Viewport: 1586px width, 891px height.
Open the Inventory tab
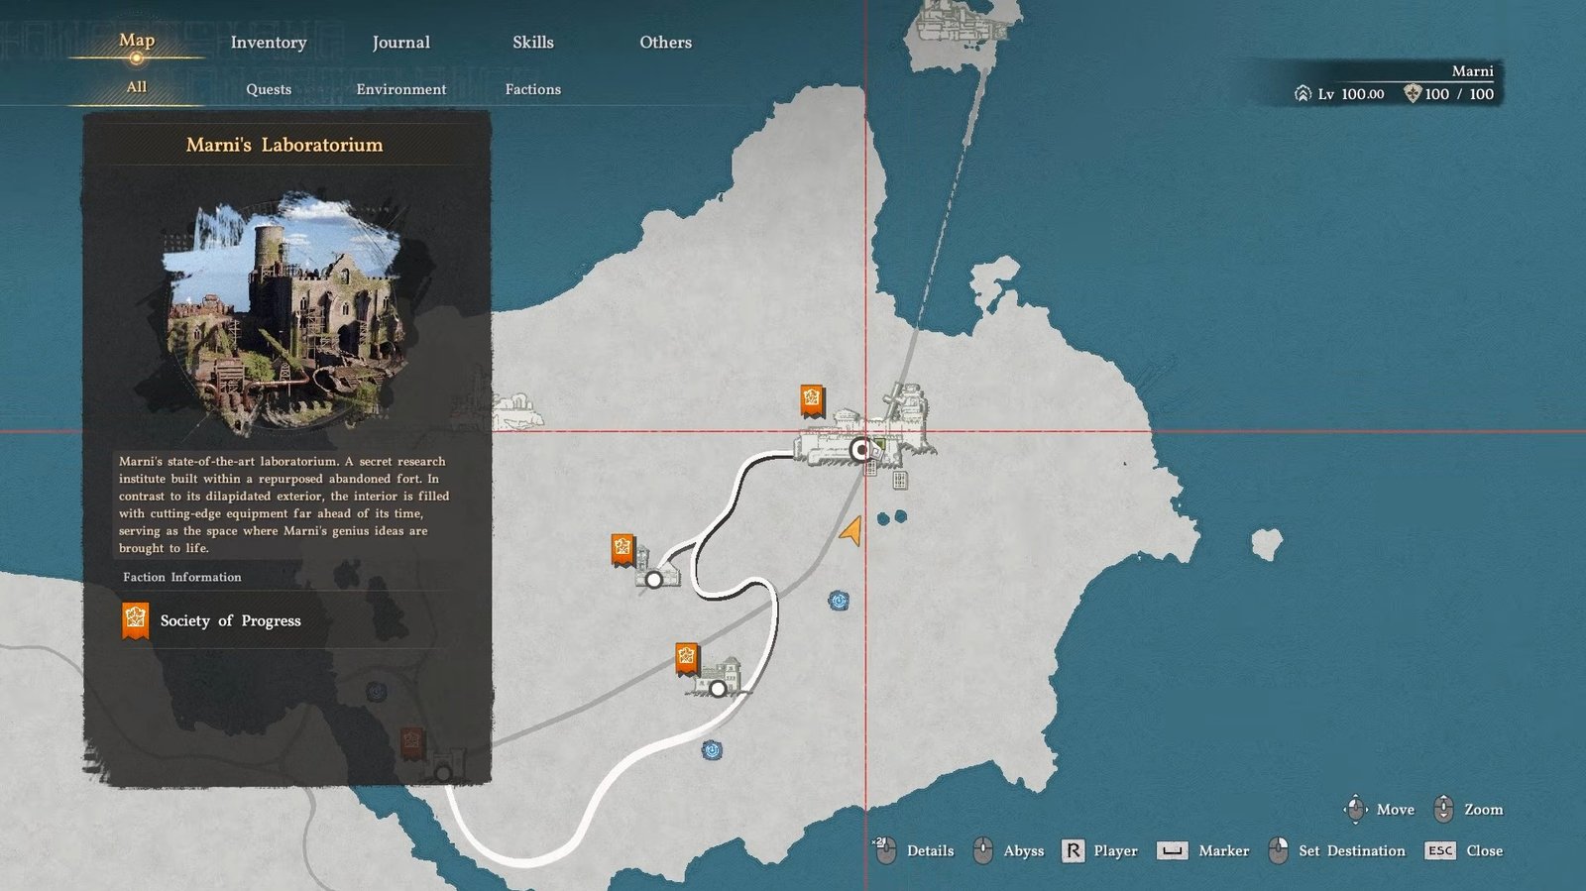coord(269,43)
